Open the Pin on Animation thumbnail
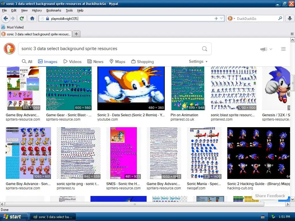The width and height of the screenshot is (295, 221). tap(188, 88)
